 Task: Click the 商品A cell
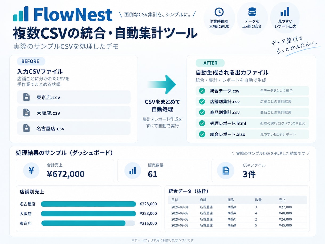point(232,213)
